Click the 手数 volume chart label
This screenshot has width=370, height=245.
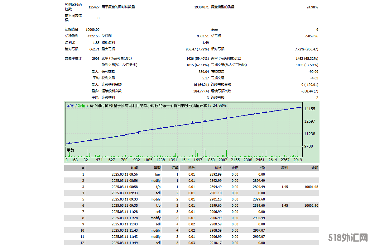(x=70, y=150)
